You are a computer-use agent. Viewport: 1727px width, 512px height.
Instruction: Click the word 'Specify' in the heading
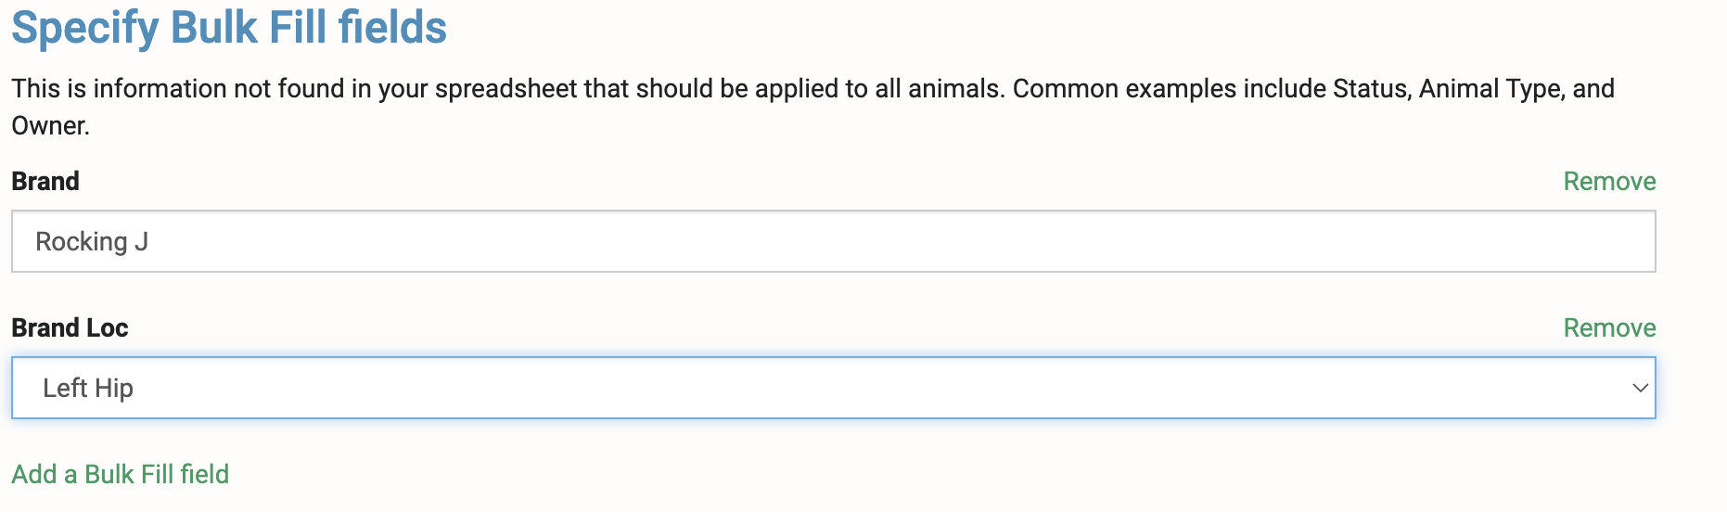tap(84, 27)
